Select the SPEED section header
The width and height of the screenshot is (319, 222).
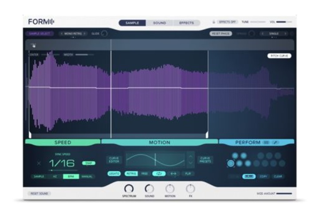coord(63,143)
